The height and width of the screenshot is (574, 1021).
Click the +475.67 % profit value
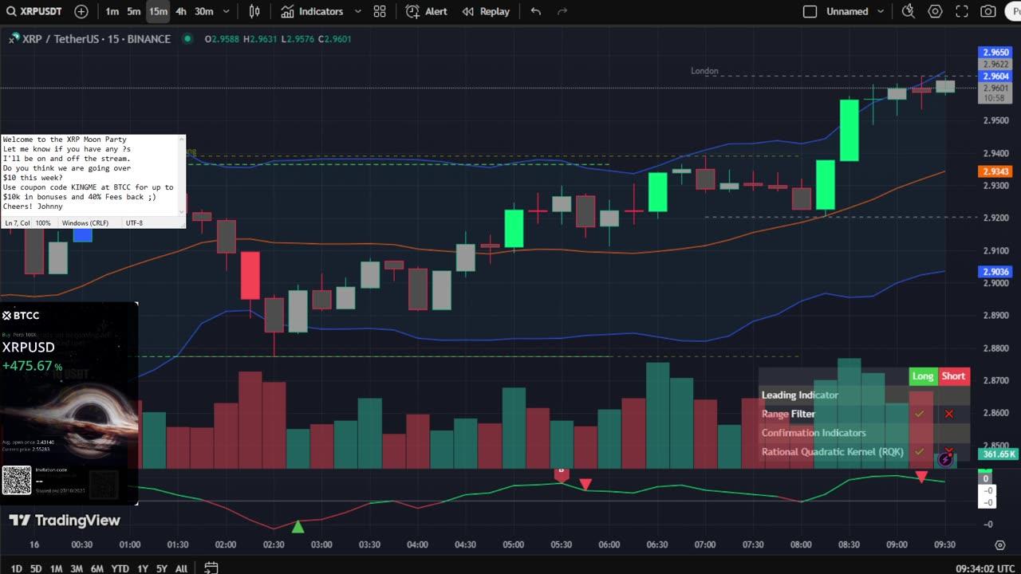pyautogui.click(x=32, y=366)
